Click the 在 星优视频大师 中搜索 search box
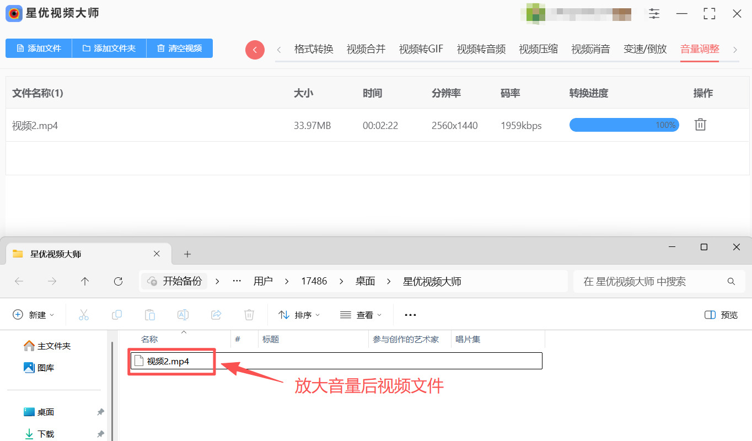 coord(651,282)
